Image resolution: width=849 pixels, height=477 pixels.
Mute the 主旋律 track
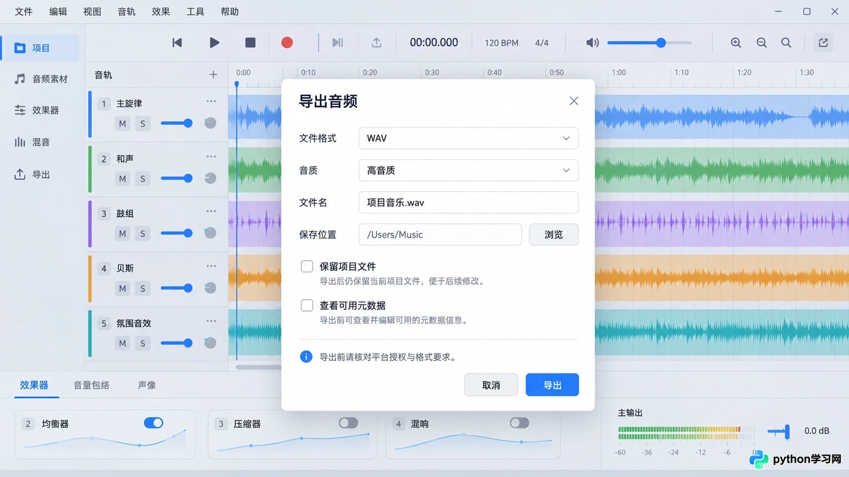123,124
